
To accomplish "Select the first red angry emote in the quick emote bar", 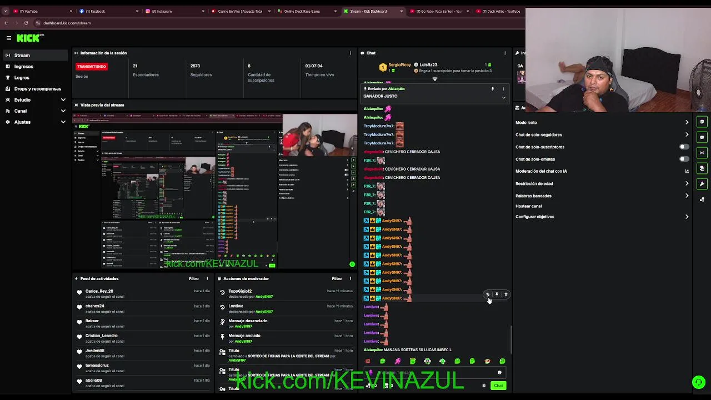I will (367, 361).
